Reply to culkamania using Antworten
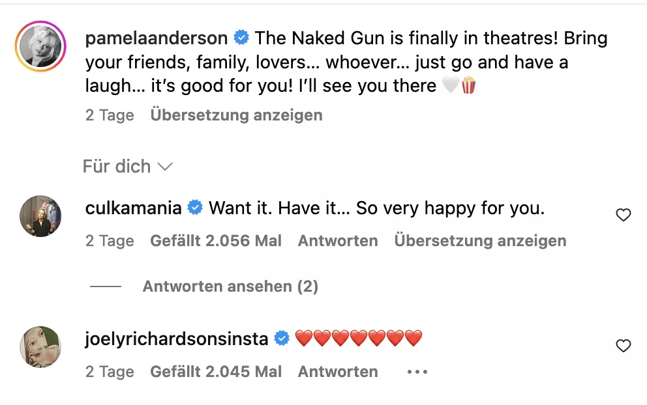 [337, 240]
